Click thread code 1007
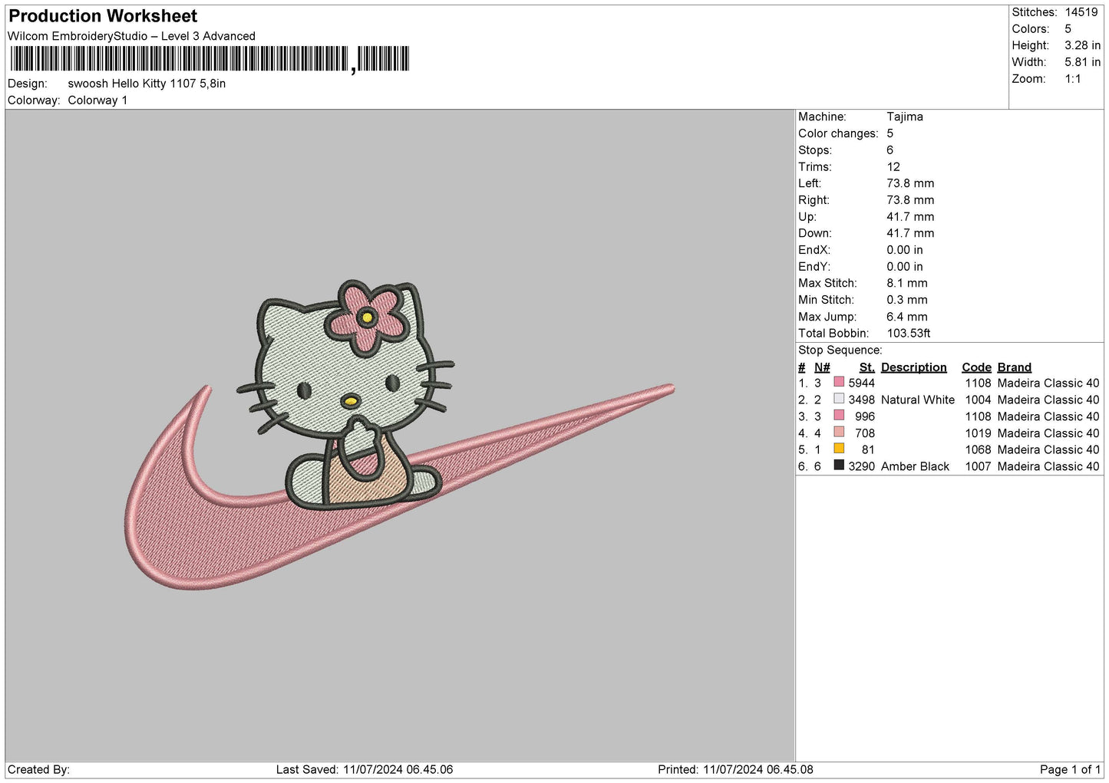The width and height of the screenshot is (1109, 783). (979, 466)
